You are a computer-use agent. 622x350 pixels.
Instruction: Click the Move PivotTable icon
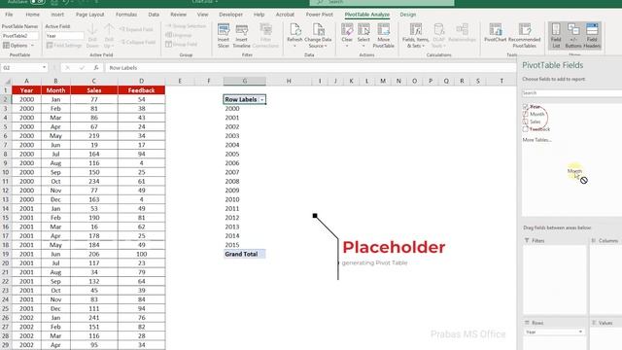pos(383,36)
